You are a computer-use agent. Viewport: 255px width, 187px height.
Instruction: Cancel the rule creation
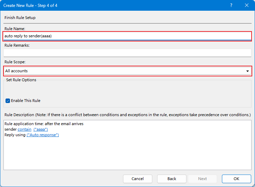pyautogui.click(x=137, y=179)
